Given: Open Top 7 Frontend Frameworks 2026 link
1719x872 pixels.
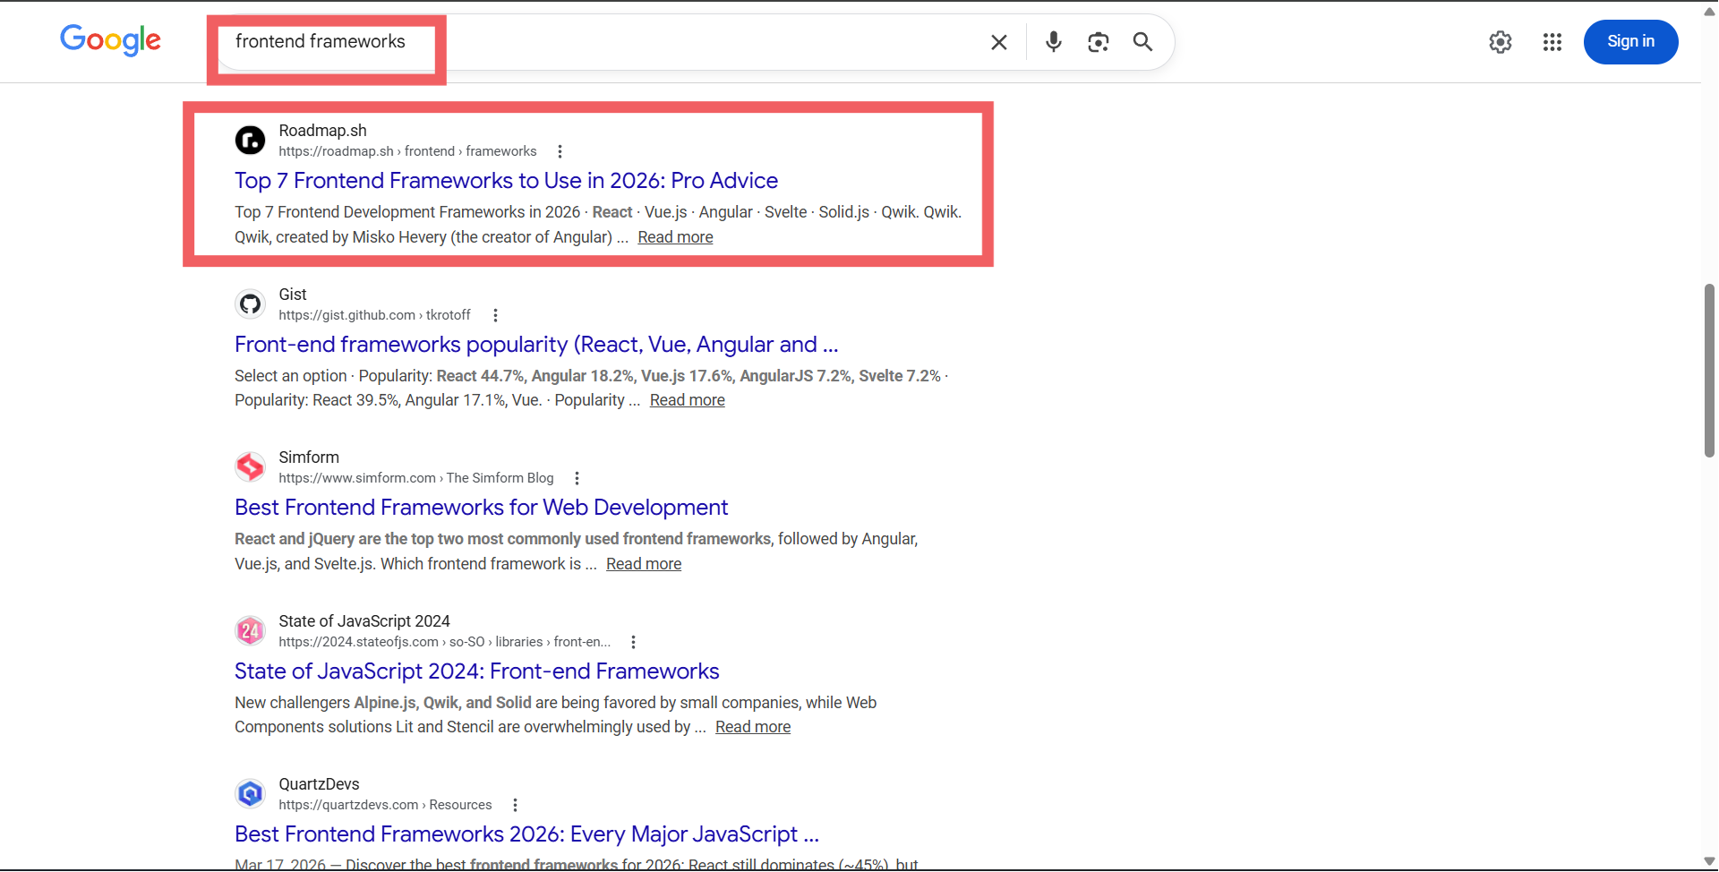Looking at the screenshot, I should pos(506,181).
